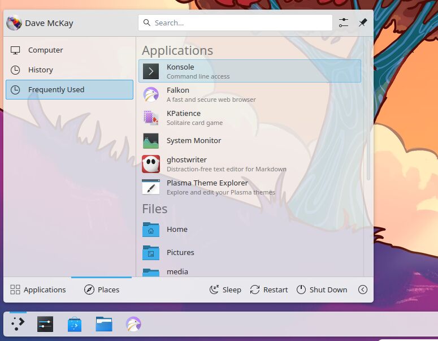Click 'Solitaire card game' description
Viewport: 438px width, 341px height.
[194, 123]
